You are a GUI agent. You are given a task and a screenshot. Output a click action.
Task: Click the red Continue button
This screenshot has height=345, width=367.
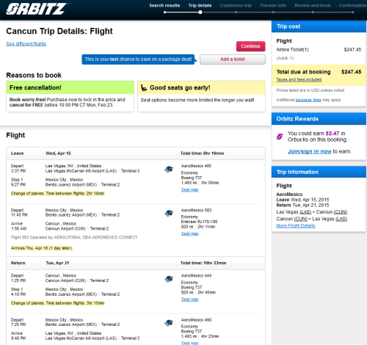(250, 46)
